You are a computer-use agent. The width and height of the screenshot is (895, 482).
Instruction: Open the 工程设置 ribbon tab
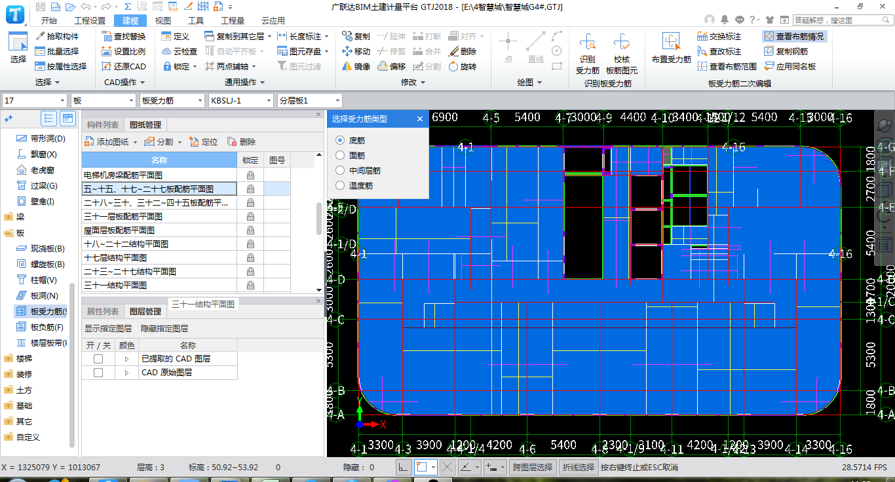(x=90, y=20)
